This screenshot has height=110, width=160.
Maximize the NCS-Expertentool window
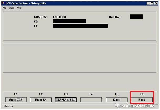click(152, 3)
